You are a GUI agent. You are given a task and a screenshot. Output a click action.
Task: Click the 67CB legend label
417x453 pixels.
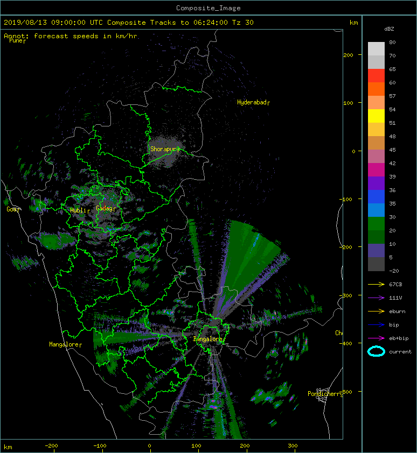[395, 284]
